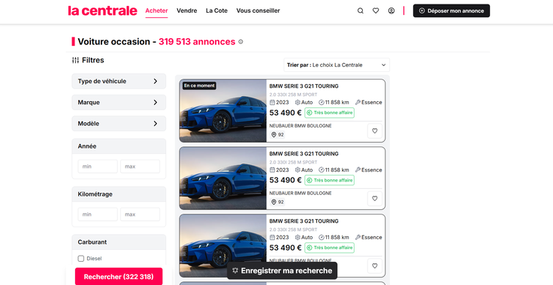553x285 pixels.
Task: Click the Année min input field
Action: point(98,166)
